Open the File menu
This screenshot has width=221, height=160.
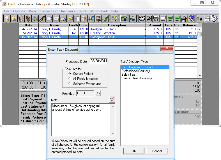point(7,11)
